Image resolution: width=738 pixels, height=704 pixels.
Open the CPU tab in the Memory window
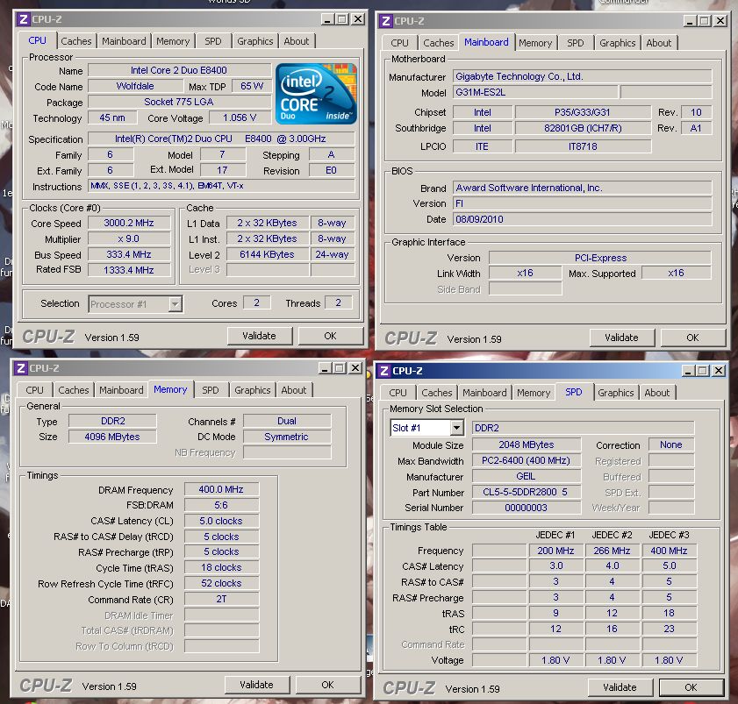point(34,390)
